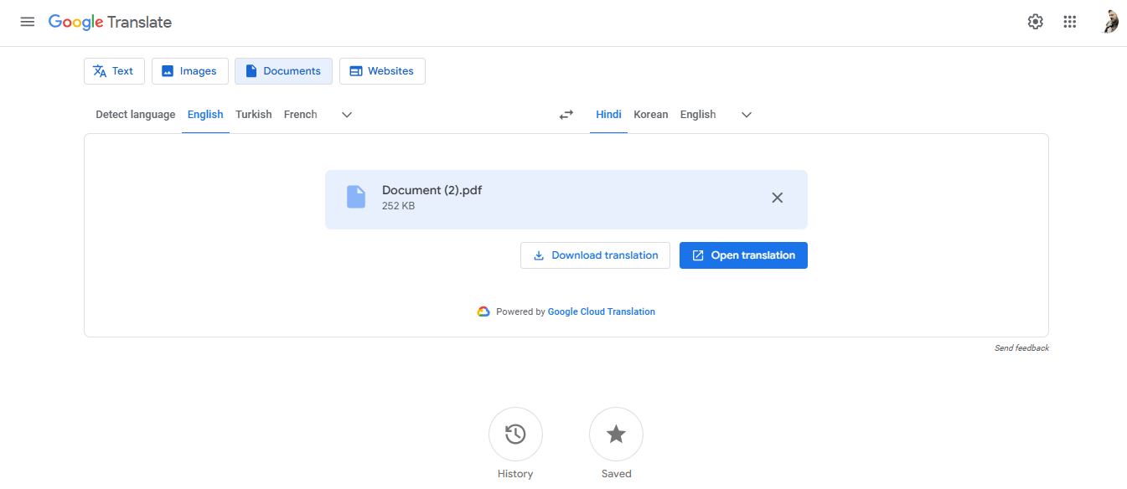Screen dimensions: 1127x489
Task: Click Send feedback
Action: pos(1021,347)
